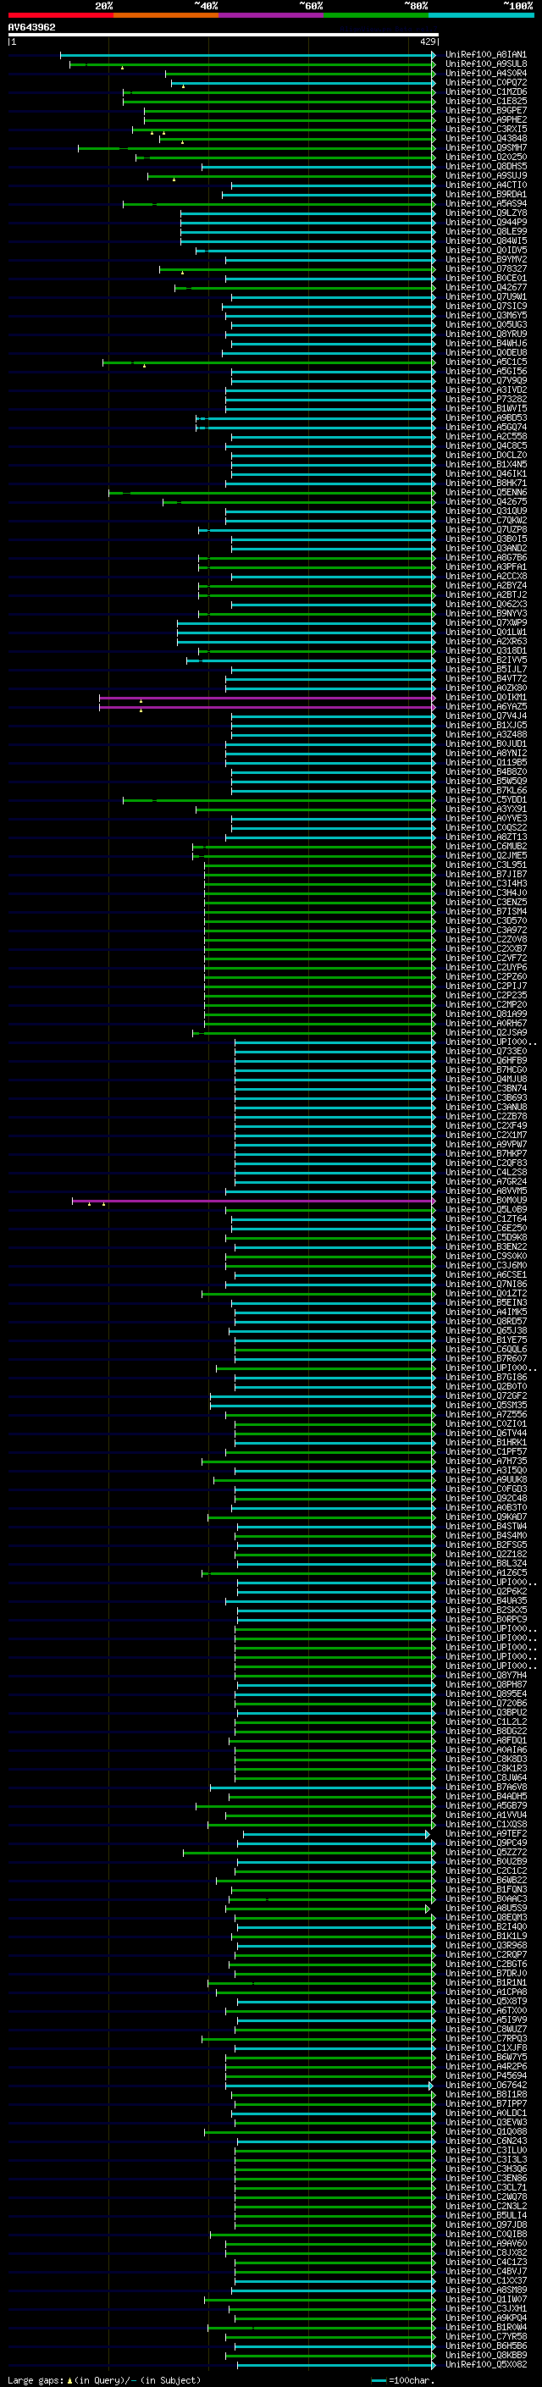The image size is (542, 2387).
Task: Select the UniRef100_A4CTI0 label
Action: [x=486, y=185]
